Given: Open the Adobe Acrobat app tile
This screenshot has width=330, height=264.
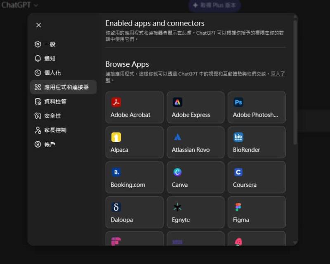Looking at the screenshot, I should click(x=134, y=107).
